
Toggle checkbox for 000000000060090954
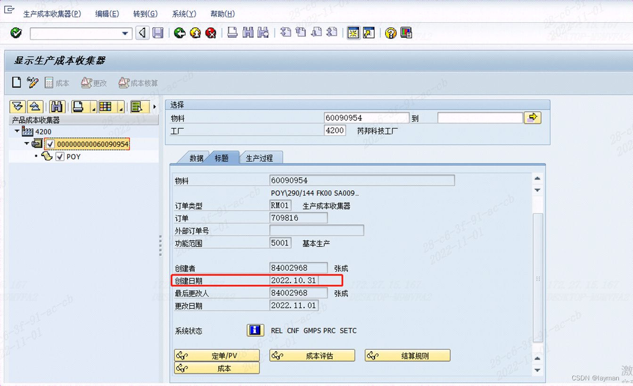tap(50, 144)
